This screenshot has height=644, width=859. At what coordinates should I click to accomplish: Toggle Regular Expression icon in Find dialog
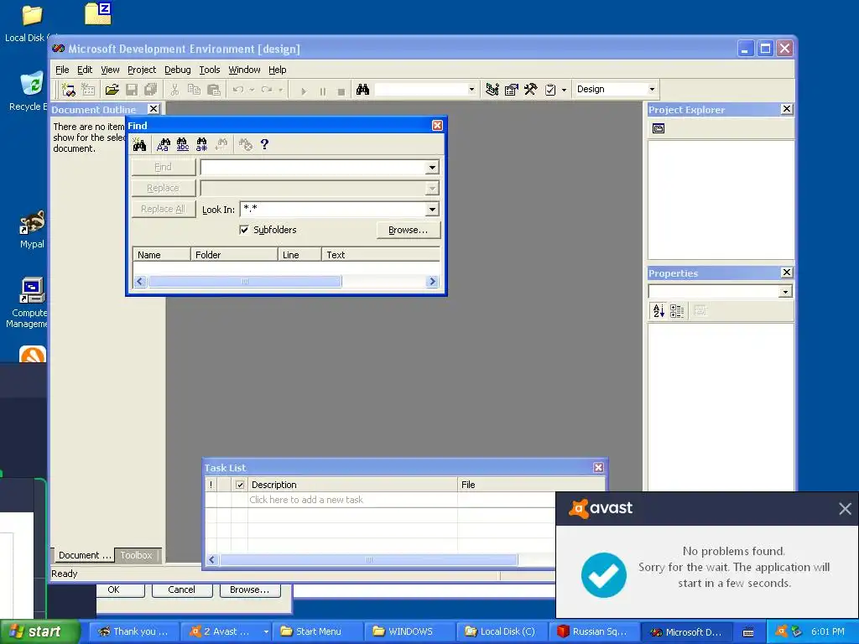click(201, 144)
